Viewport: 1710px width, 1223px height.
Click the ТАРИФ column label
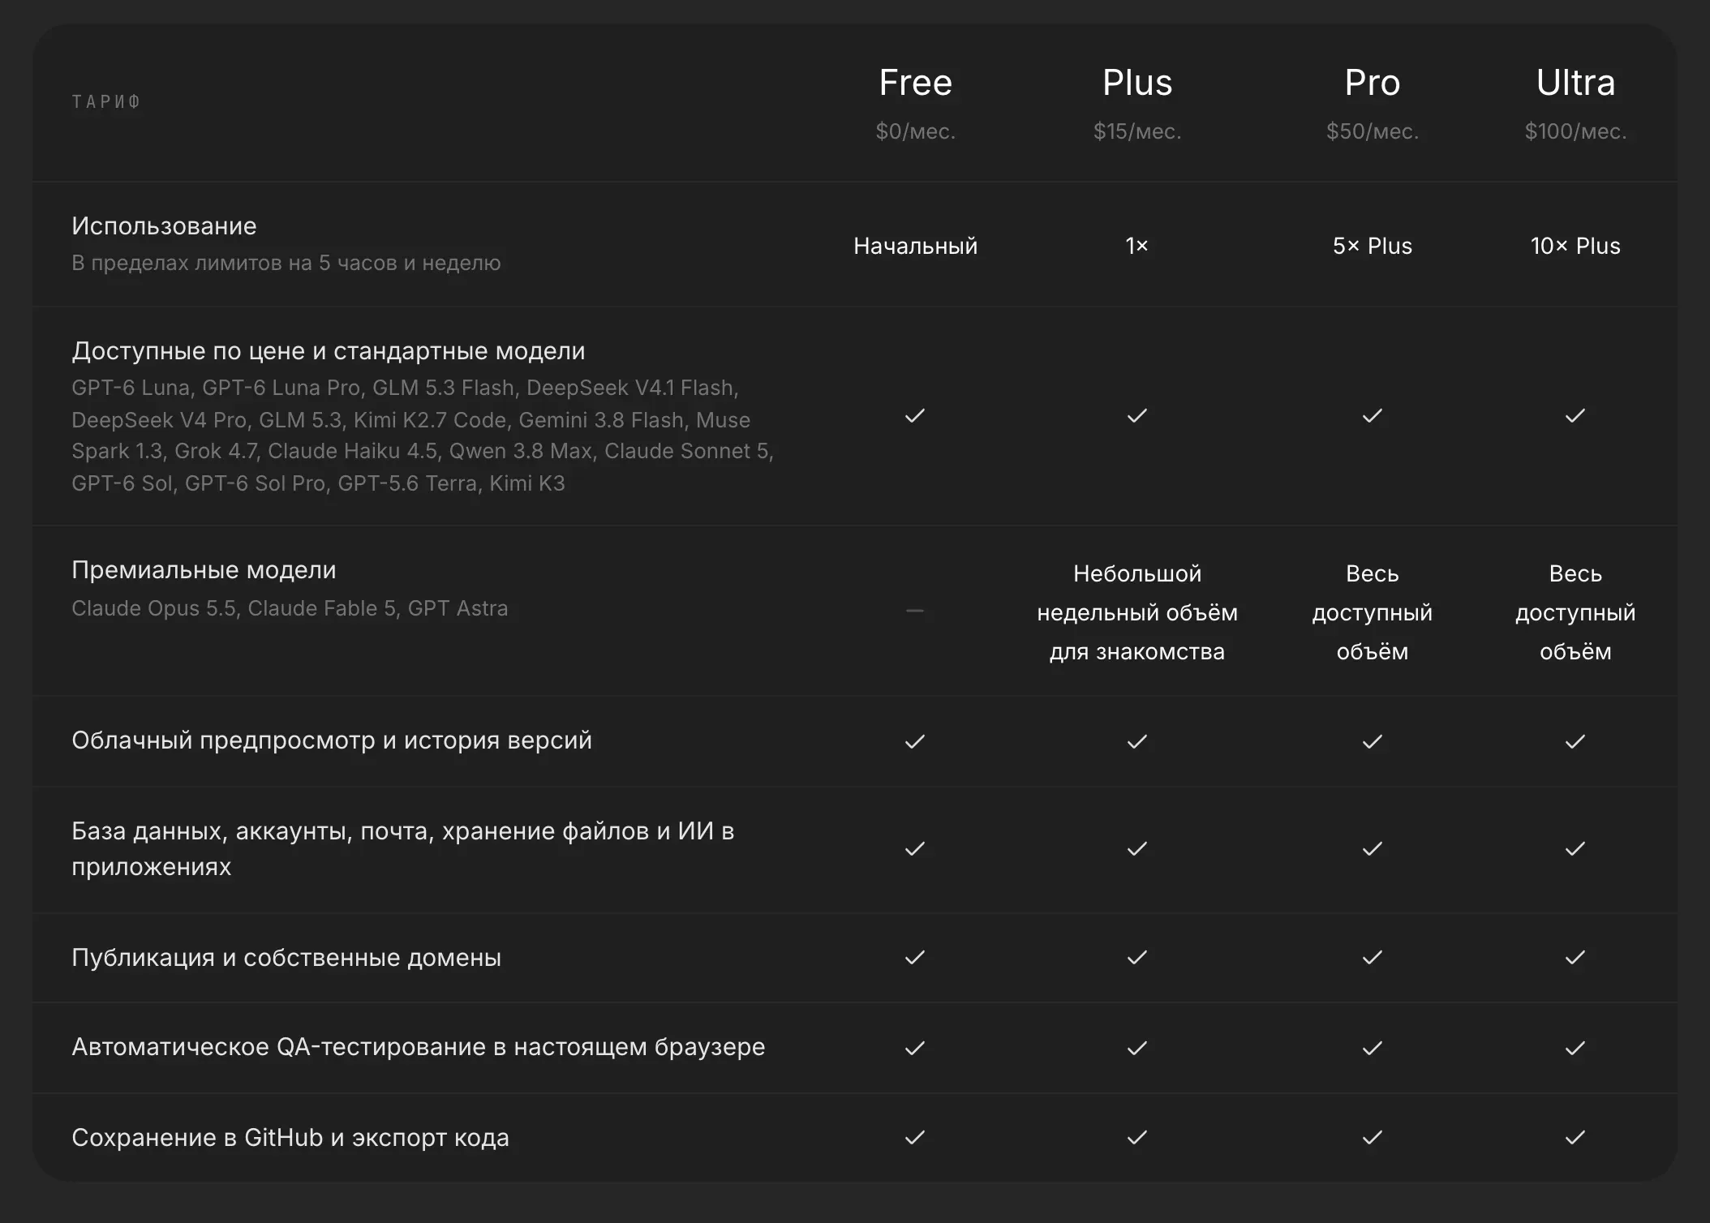tap(106, 102)
